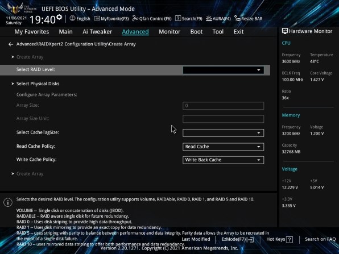Open the Boot tab
Image resolution: width=339 pixels, height=254 pixels.
pos(196,32)
